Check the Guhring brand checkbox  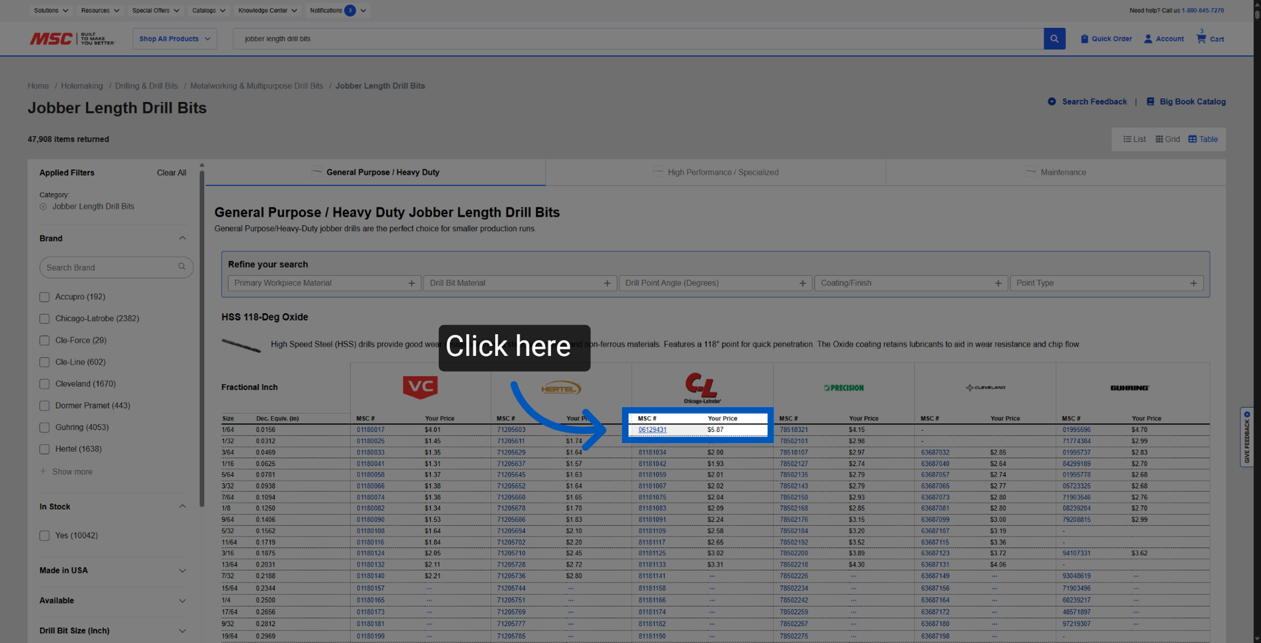click(45, 428)
